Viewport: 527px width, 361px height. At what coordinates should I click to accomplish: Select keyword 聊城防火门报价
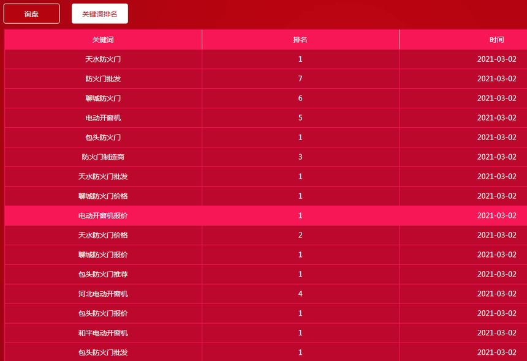coord(103,255)
